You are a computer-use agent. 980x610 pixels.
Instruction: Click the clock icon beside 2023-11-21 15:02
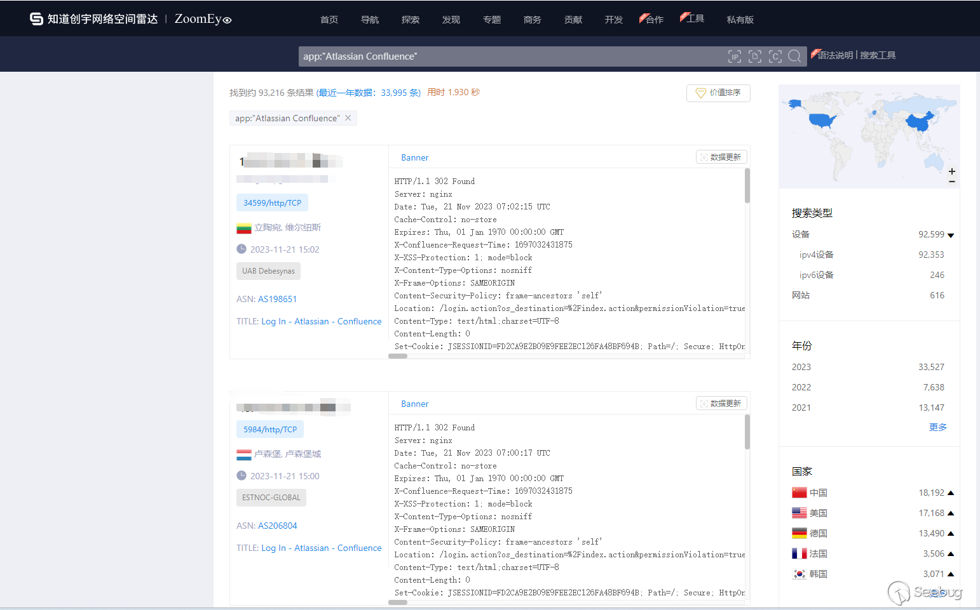242,249
